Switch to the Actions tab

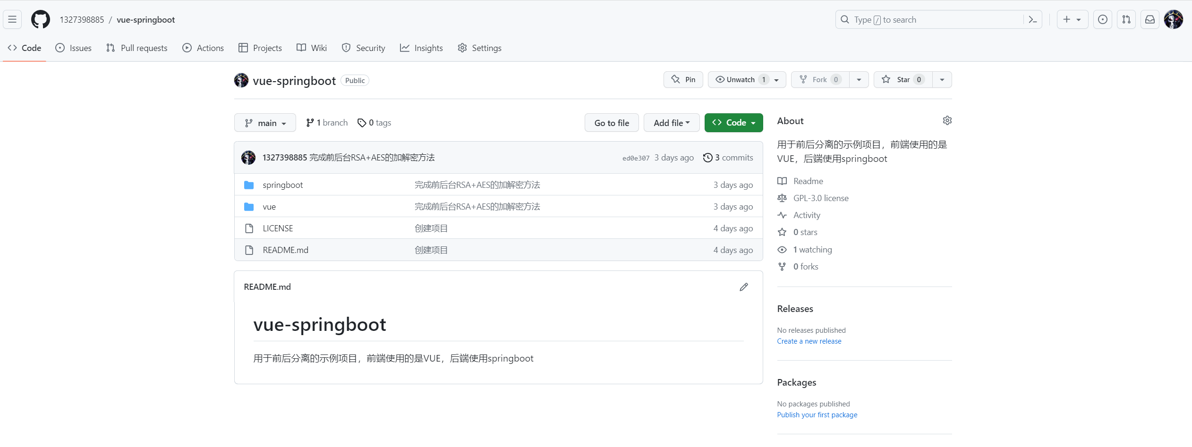click(203, 48)
